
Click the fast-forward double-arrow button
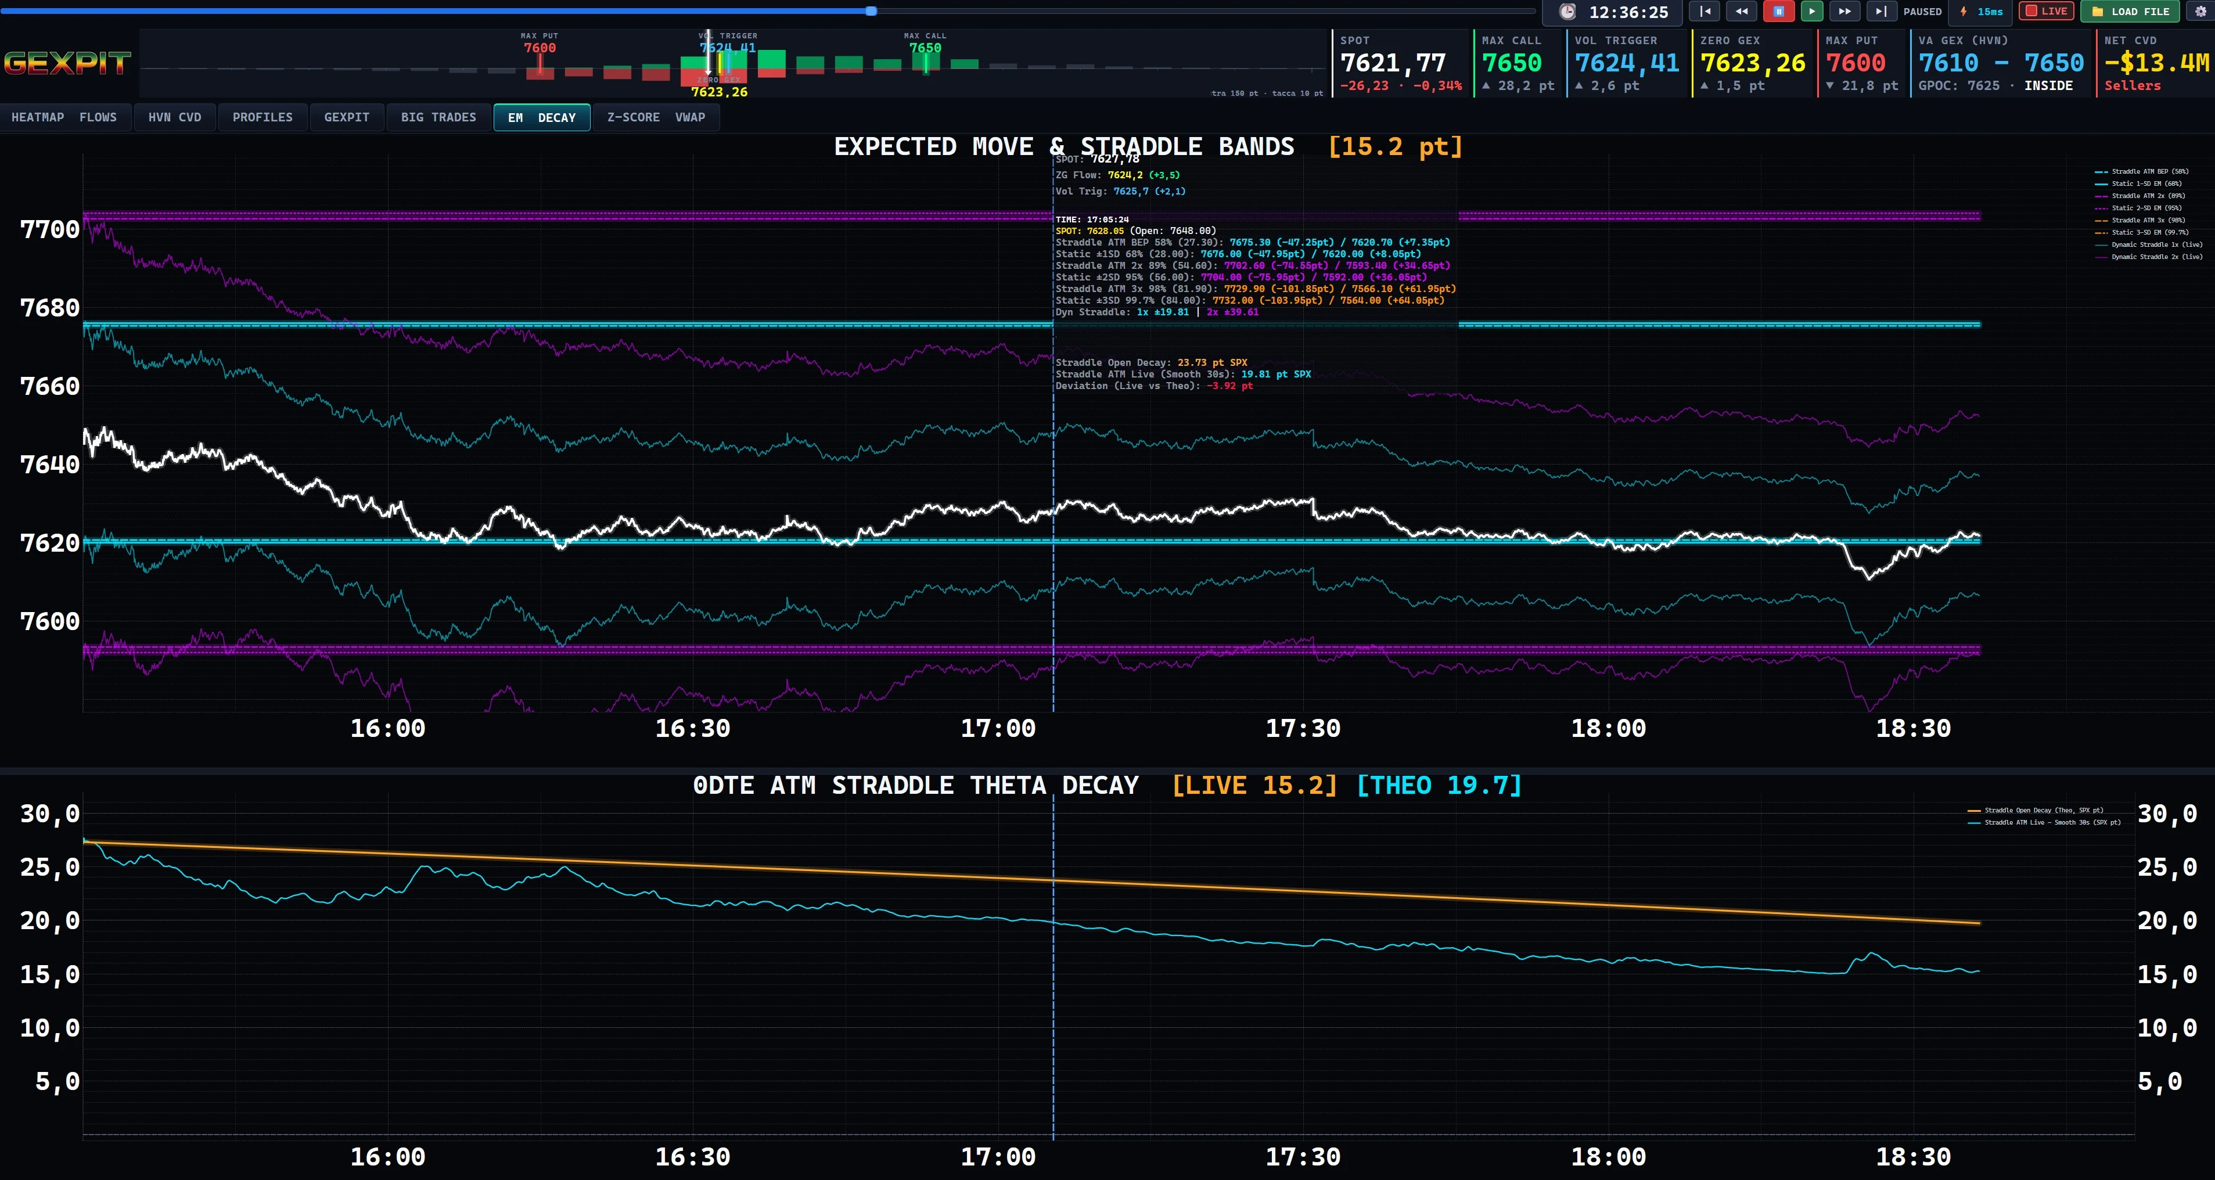click(1845, 11)
